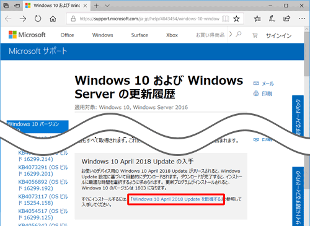Open the お買い得商品 menu item
Screen dimensions: 310x226
click(x=210, y=35)
